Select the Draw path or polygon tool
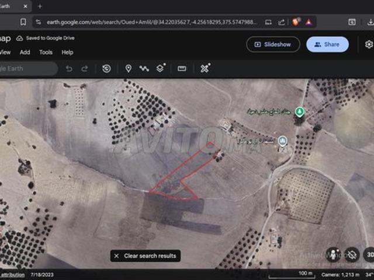 [x=144, y=68]
